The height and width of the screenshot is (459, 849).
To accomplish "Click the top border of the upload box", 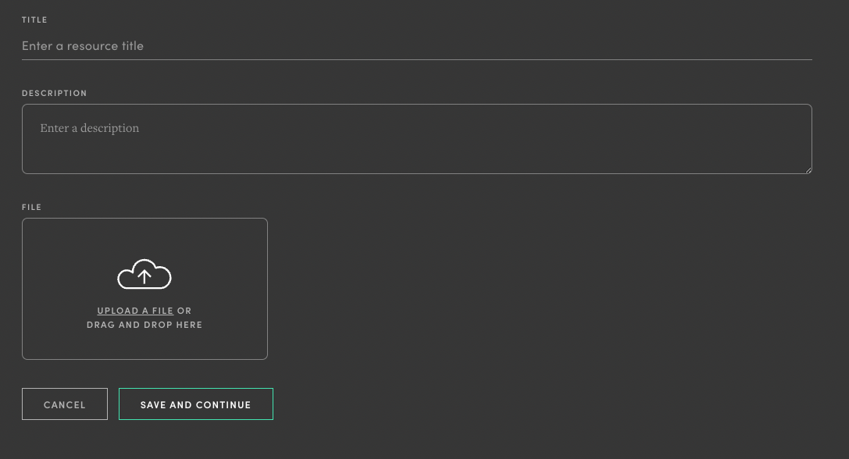I will (x=144, y=219).
